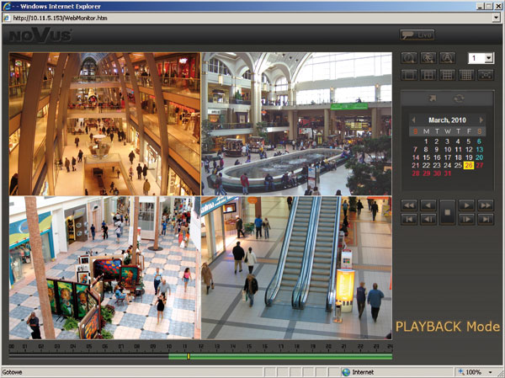Click the '12' hour label on timeline
This screenshot has height=378, width=505.
201,347
